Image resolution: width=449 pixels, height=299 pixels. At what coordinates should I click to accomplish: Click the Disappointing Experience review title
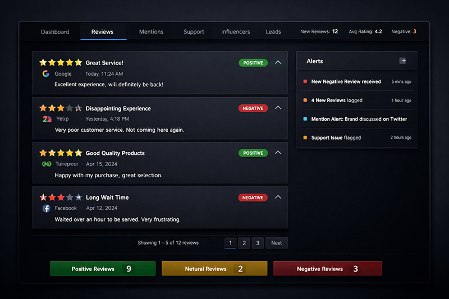[x=118, y=108]
